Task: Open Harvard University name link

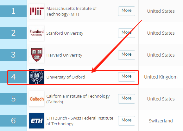Action: [x=64, y=55]
